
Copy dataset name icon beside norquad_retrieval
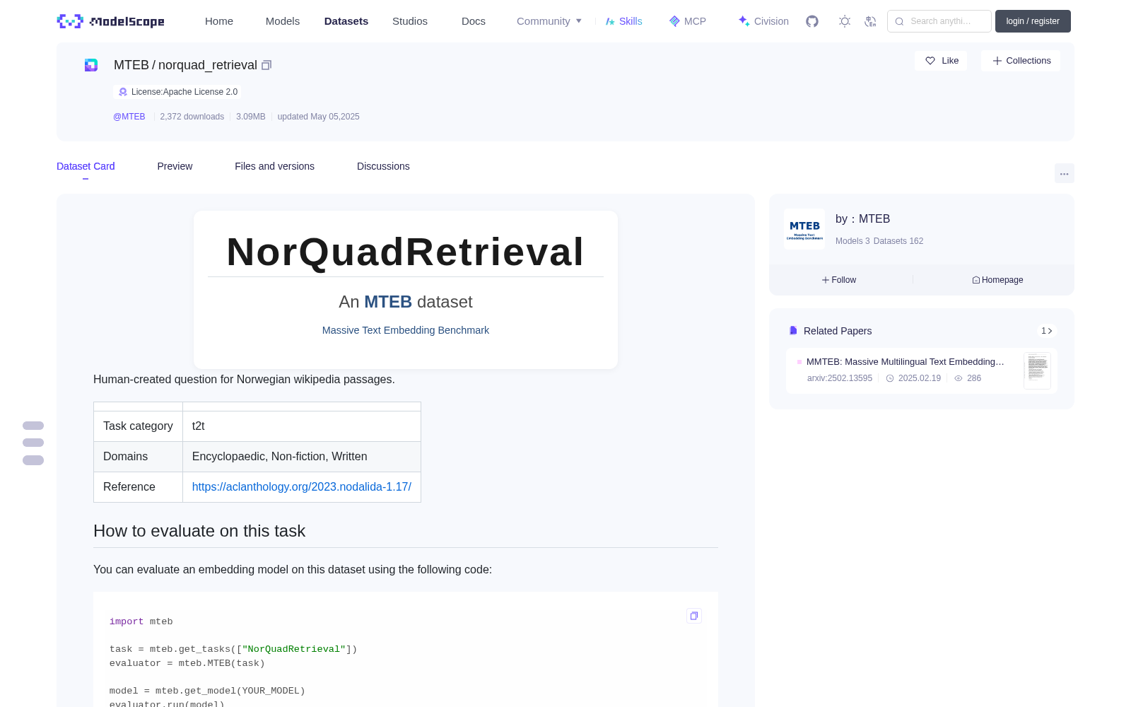[266, 65]
